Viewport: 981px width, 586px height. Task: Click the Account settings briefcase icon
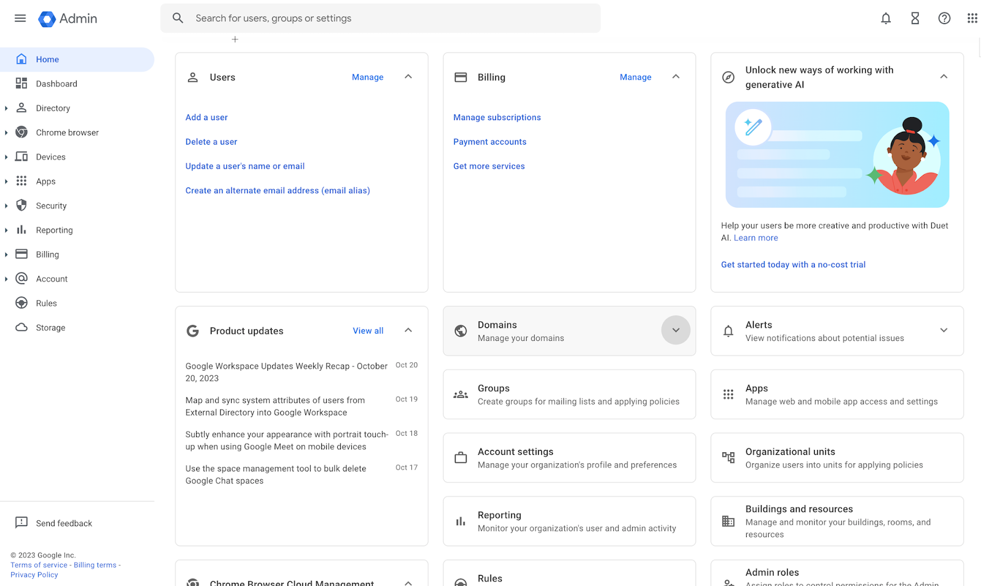pos(460,458)
